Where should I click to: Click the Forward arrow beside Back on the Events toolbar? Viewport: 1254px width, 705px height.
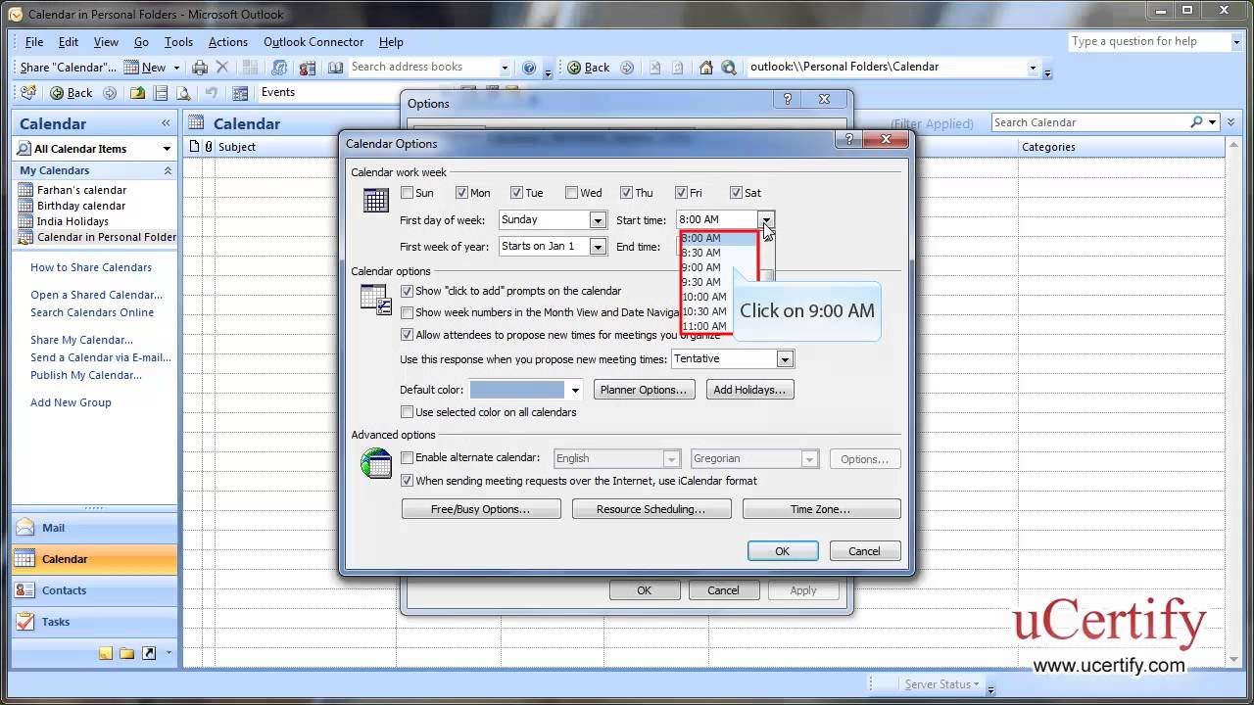(x=110, y=93)
